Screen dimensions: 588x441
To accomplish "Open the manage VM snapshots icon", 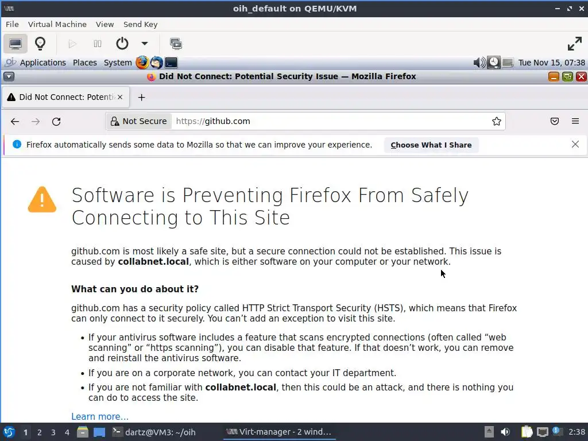I will [176, 44].
